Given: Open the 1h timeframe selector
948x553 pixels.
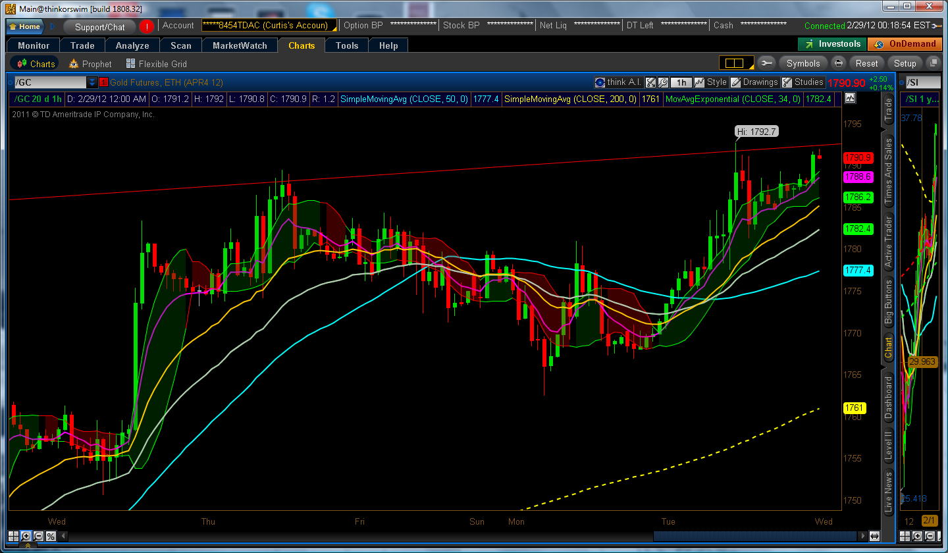Looking at the screenshot, I should [x=681, y=82].
